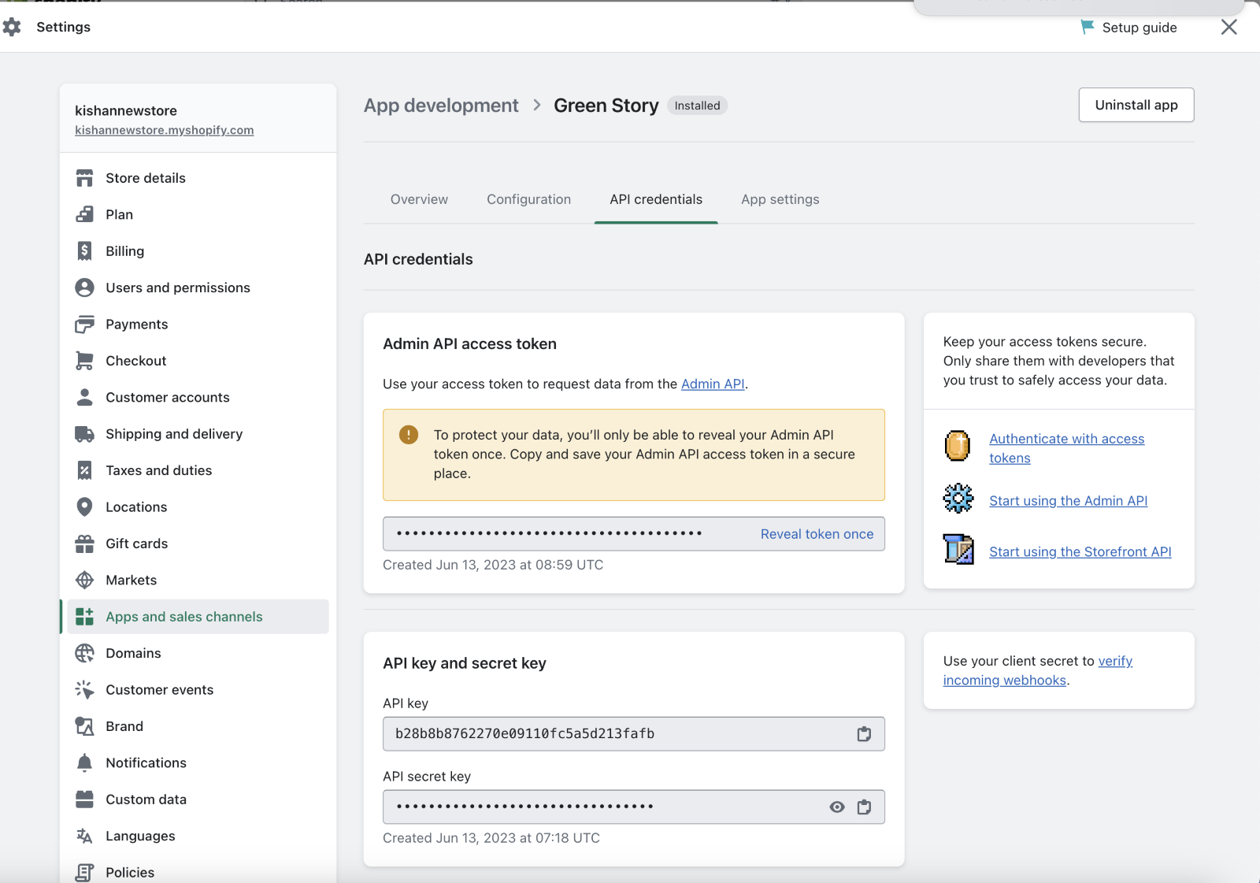Select the API credentials tab

(x=656, y=199)
